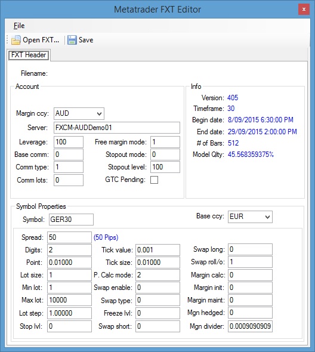Screen dimensions: 315x352
Task: Open the File menu
Action: click(x=19, y=26)
